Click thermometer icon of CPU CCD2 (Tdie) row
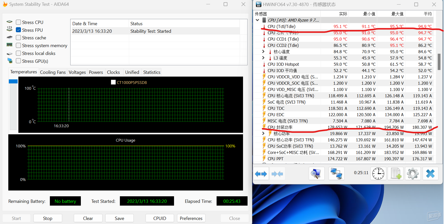This screenshot has width=444, height=224. point(264,45)
